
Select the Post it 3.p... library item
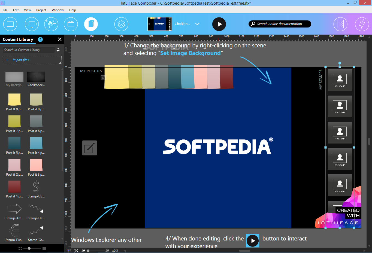pyautogui.click(x=36, y=167)
